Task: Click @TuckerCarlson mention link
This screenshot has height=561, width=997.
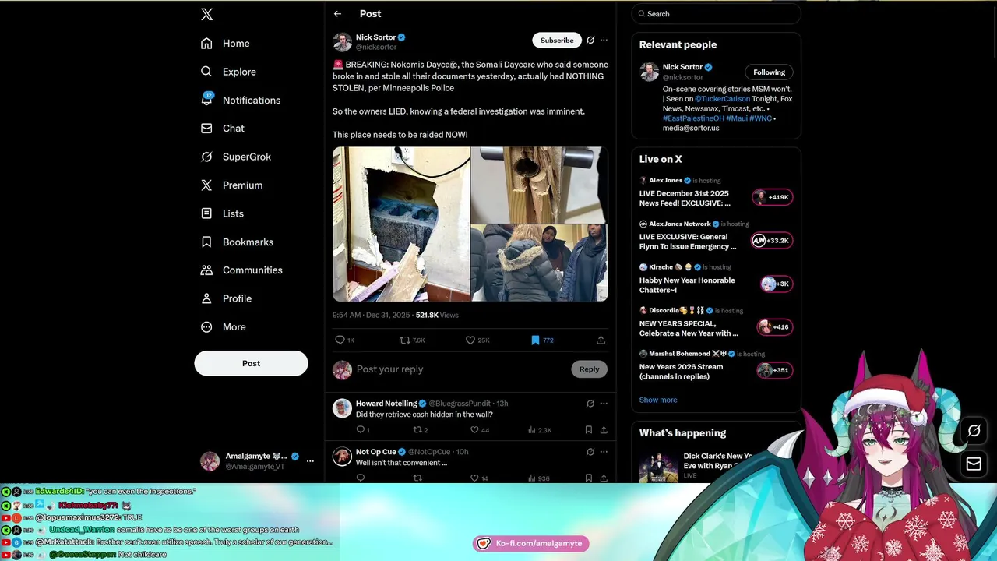Action: tap(722, 100)
